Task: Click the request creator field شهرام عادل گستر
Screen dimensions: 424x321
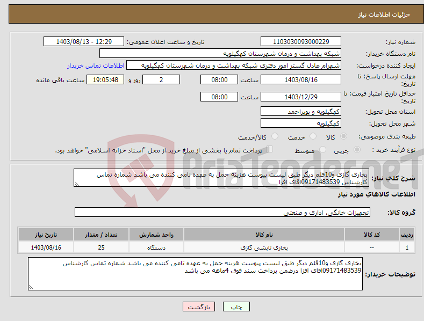Action: click(x=234, y=65)
